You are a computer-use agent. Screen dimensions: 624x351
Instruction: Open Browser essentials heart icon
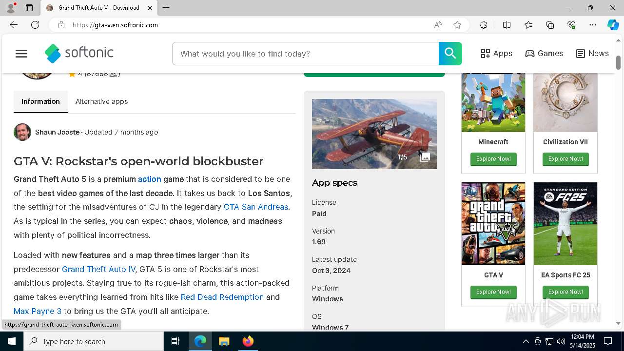pos(571,25)
